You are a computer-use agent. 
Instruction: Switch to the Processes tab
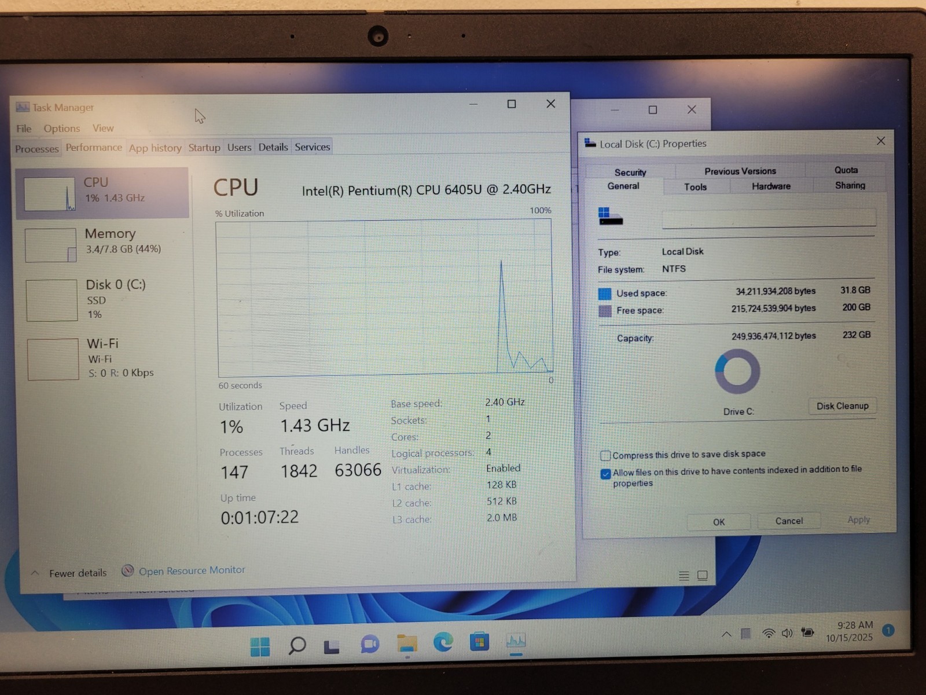[x=37, y=149]
